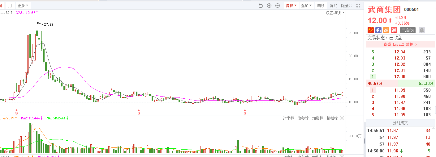Viewport: 436px width, 157px height.
Task: Enter fullscreen chart mode
Action: click(358, 6)
